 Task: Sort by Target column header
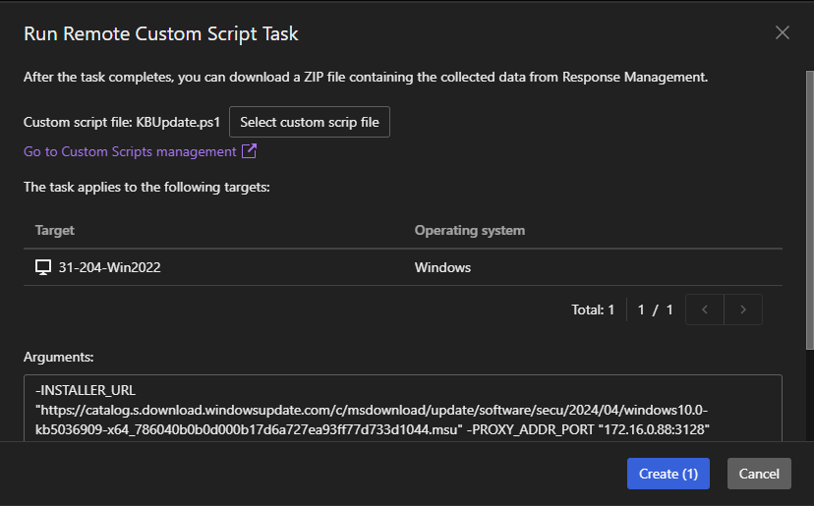click(x=55, y=230)
